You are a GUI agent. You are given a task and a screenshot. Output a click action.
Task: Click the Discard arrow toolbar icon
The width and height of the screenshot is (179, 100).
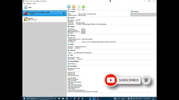[x=79, y=7]
